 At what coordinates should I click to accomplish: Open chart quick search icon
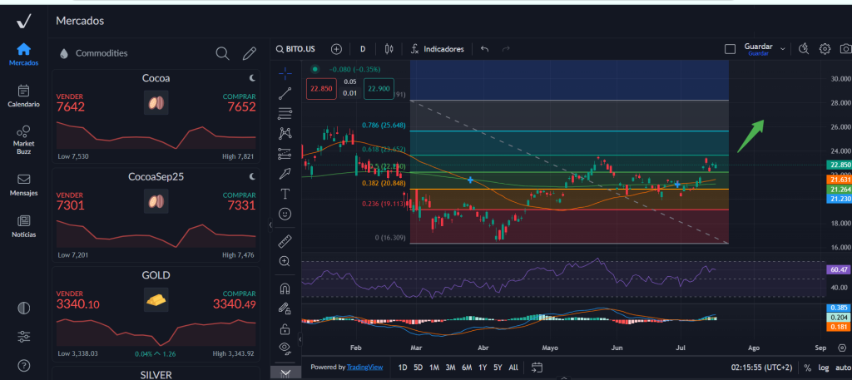coord(805,49)
